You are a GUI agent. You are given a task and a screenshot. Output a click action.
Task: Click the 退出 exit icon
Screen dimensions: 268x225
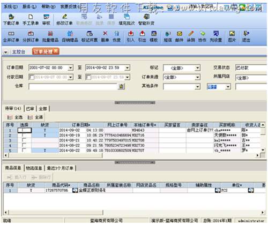click(246, 33)
